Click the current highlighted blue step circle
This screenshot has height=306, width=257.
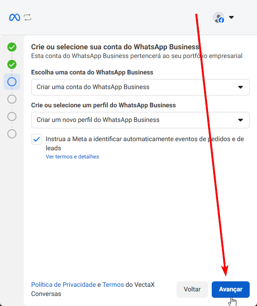tap(12, 82)
